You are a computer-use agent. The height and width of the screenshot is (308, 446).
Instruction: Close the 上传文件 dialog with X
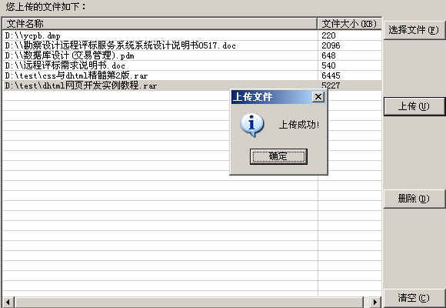click(318, 97)
